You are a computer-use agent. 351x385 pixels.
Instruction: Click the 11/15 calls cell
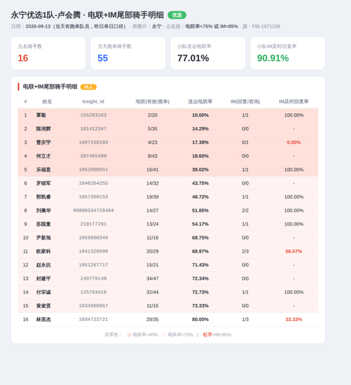[153, 306]
